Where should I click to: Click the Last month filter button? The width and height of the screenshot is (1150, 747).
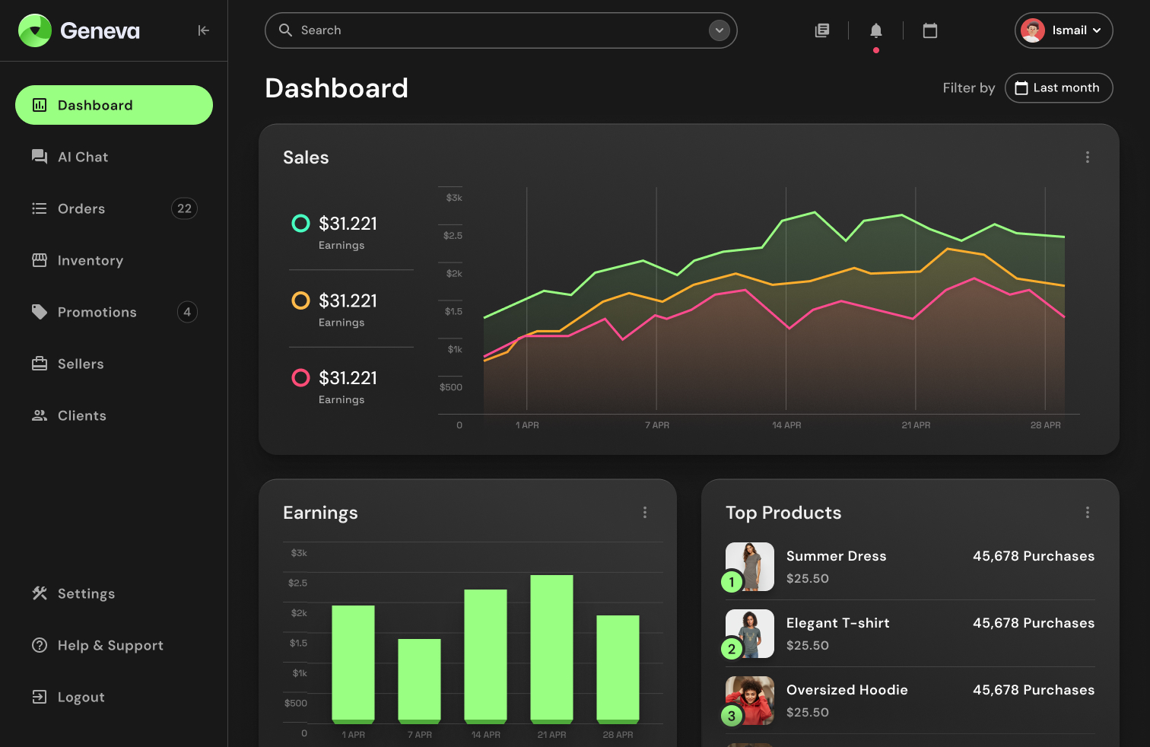[x=1059, y=87]
